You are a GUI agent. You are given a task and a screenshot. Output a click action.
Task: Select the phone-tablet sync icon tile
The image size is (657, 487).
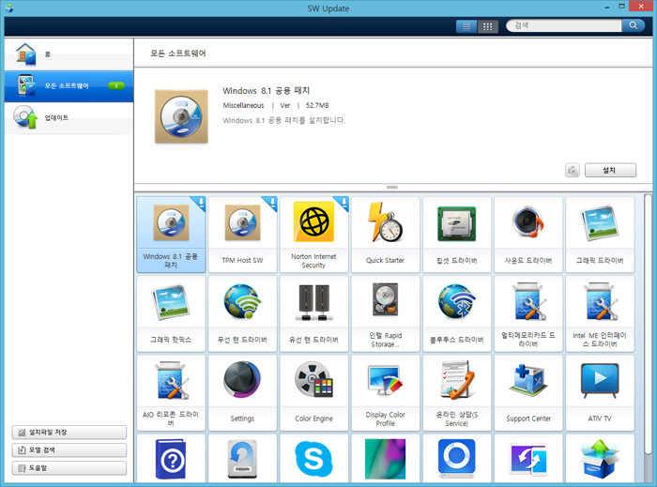pyautogui.click(x=528, y=459)
